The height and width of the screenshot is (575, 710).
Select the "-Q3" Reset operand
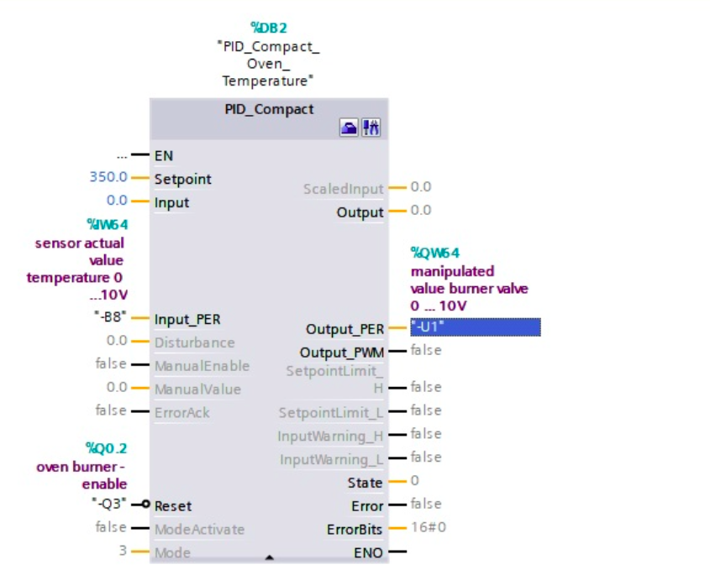pyautogui.click(x=108, y=505)
